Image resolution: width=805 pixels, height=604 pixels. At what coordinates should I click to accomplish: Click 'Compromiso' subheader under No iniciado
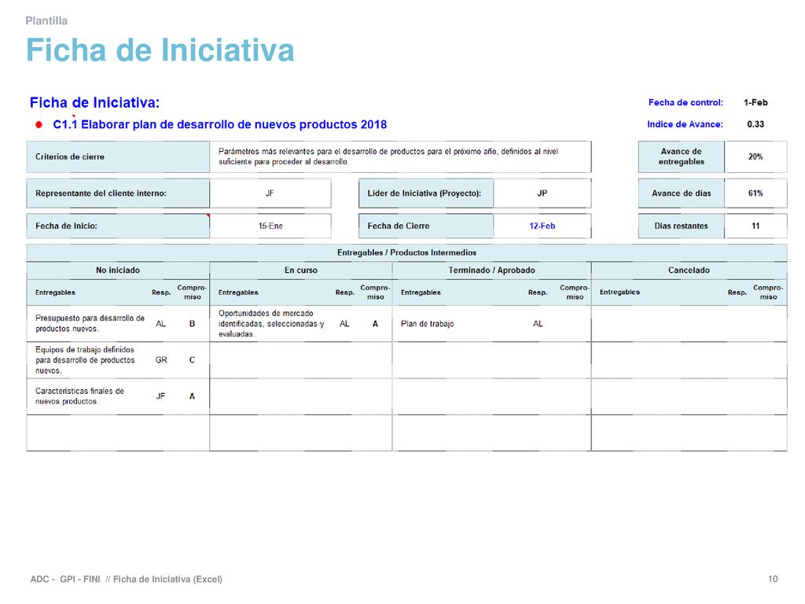[x=192, y=293]
